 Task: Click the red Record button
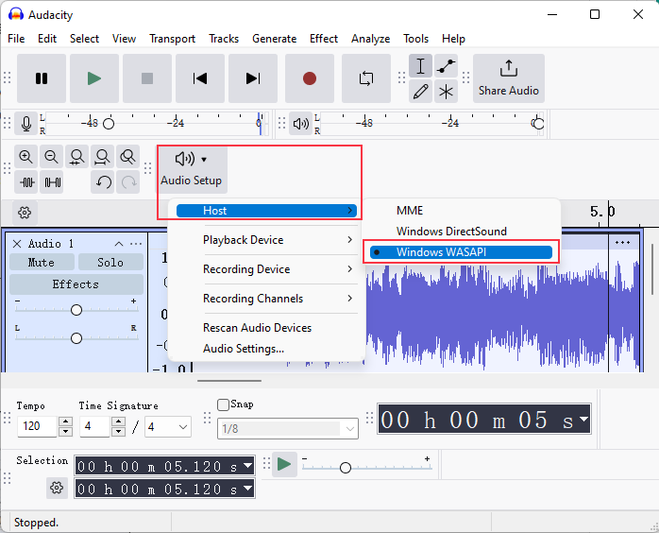coord(310,78)
